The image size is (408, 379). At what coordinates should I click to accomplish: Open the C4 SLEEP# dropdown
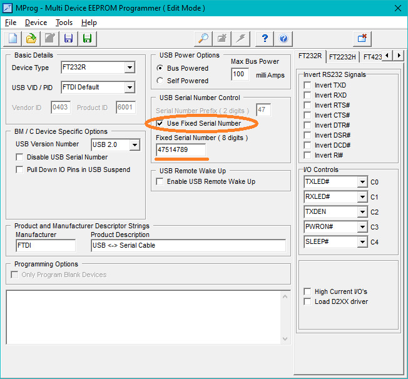click(362, 242)
